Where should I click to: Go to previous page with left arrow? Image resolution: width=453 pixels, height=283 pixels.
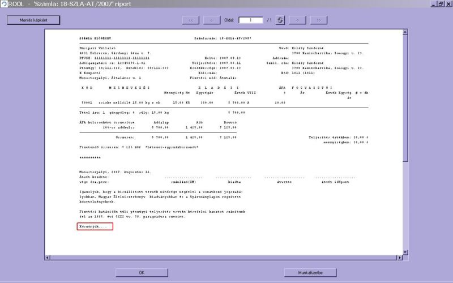coord(212,20)
